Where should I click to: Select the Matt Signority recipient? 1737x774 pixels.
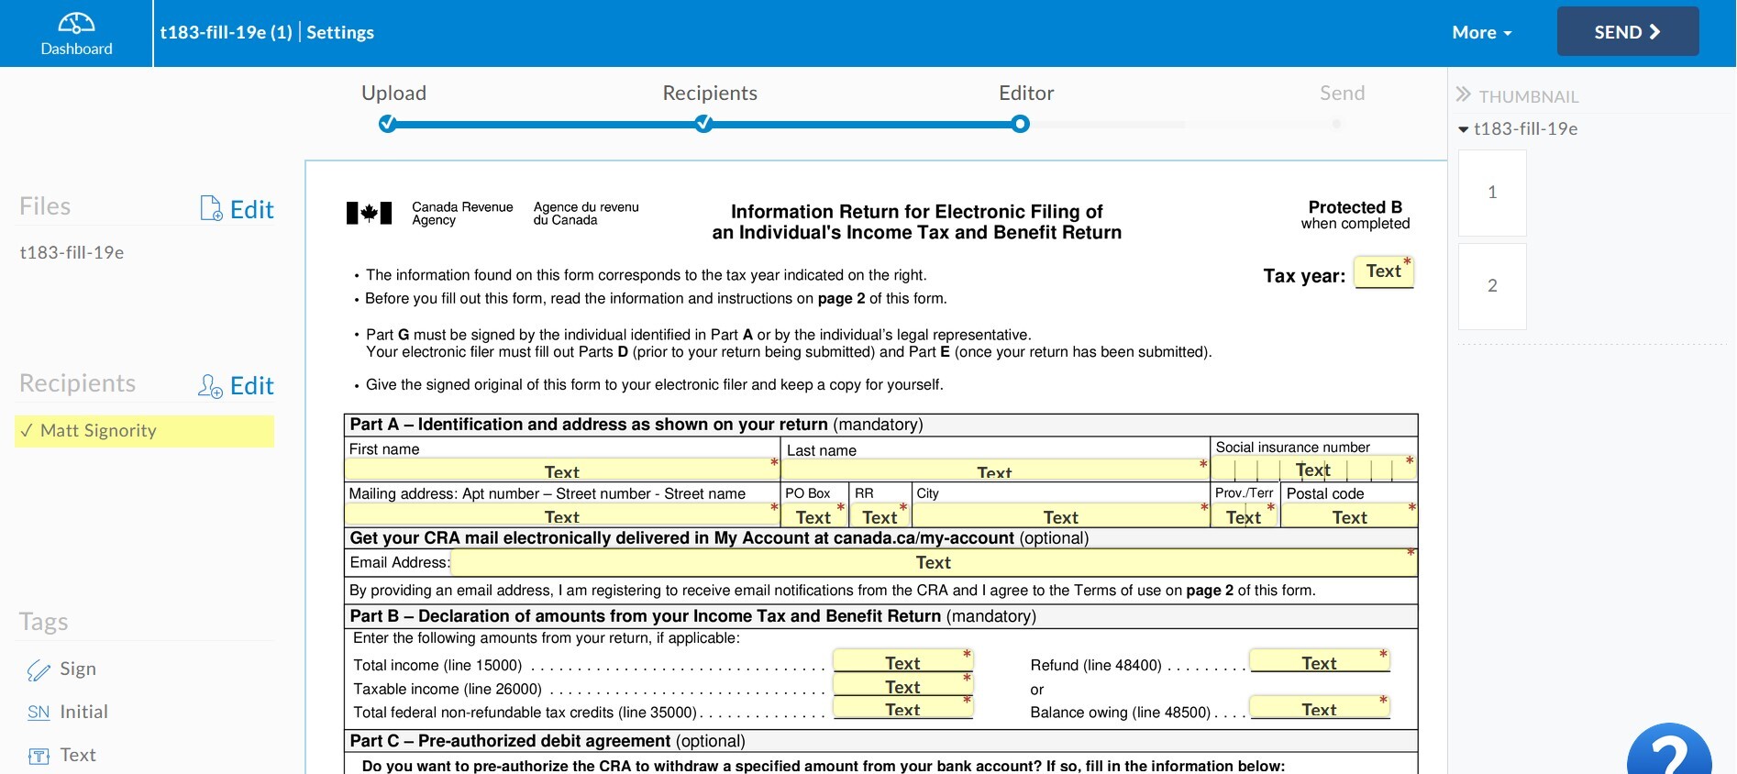(144, 431)
